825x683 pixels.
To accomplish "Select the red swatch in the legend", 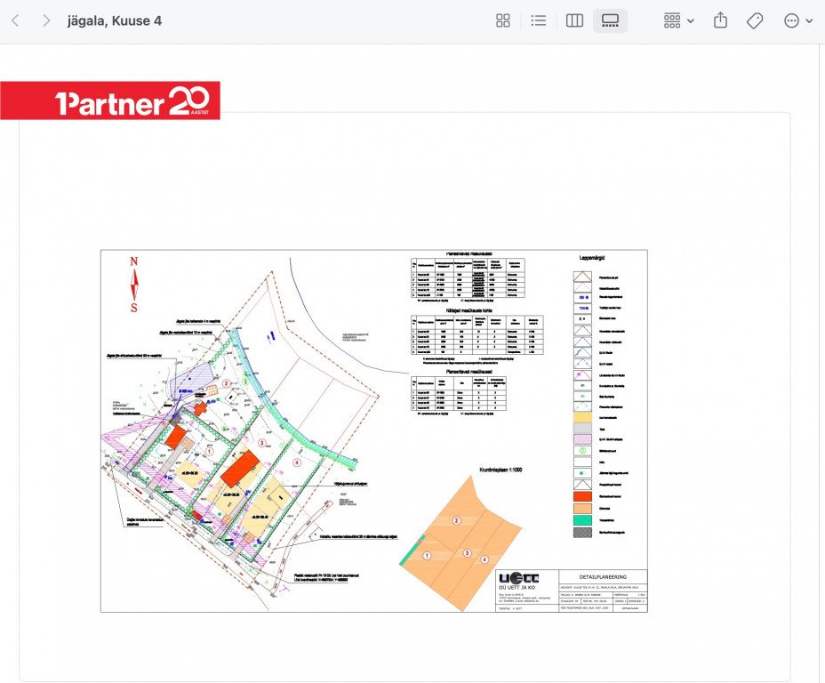I will (582, 496).
